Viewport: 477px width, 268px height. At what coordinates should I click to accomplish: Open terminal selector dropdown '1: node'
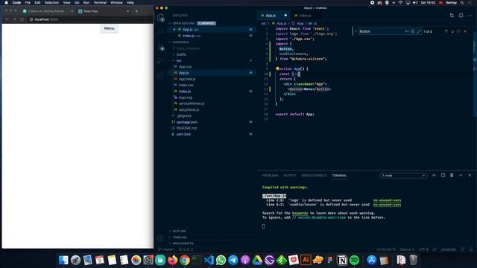pos(403,176)
